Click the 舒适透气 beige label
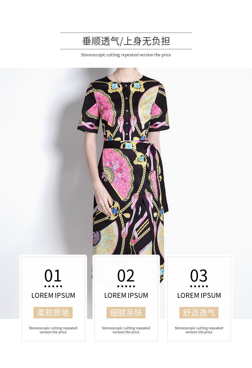252x368 pixels. (x=199, y=313)
